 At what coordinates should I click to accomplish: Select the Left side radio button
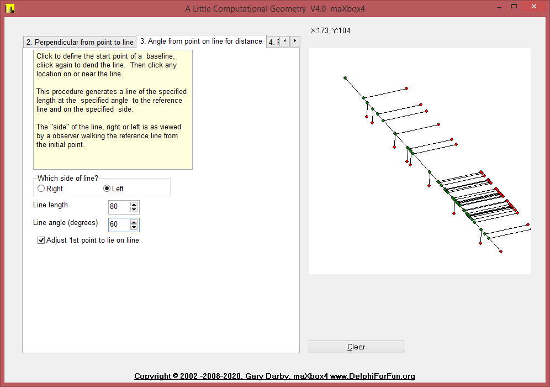coord(107,189)
